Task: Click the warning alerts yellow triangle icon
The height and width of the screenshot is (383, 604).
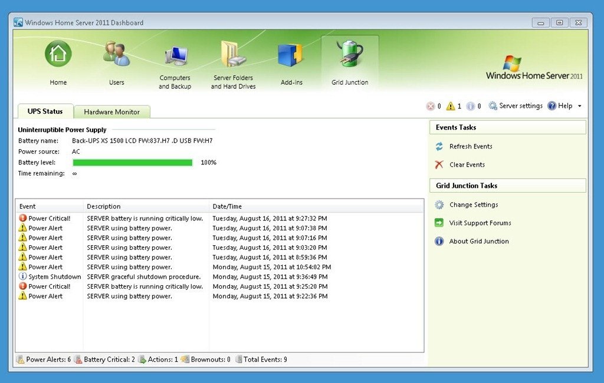Action: pyautogui.click(x=450, y=106)
